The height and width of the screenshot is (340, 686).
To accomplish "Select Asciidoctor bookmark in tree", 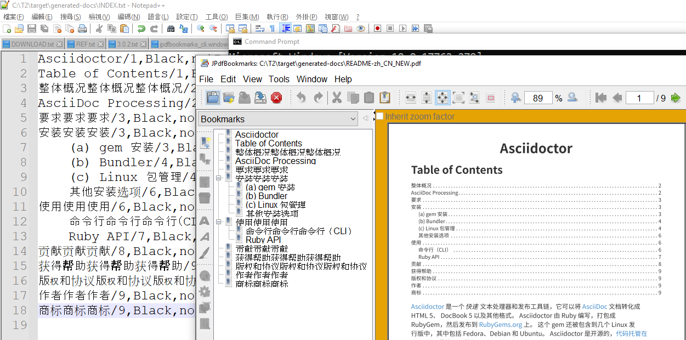I will point(257,134).
